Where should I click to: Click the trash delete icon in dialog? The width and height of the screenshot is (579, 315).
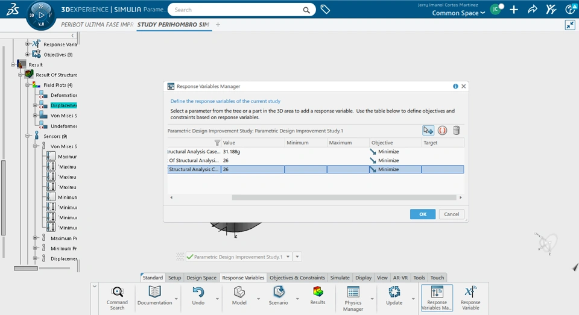pyautogui.click(x=456, y=130)
